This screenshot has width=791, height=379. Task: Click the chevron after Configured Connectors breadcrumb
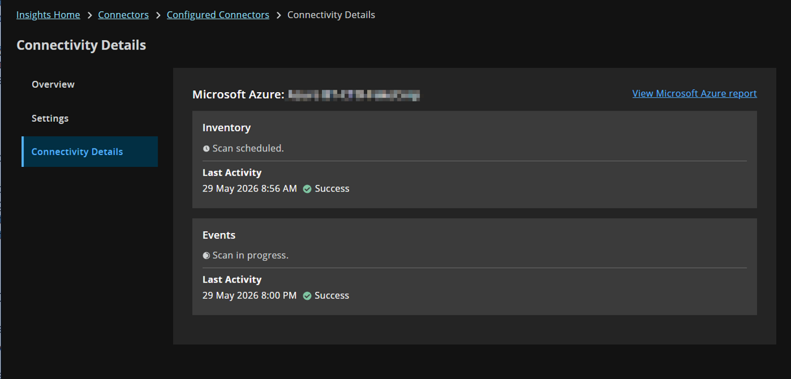[x=279, y=15]
